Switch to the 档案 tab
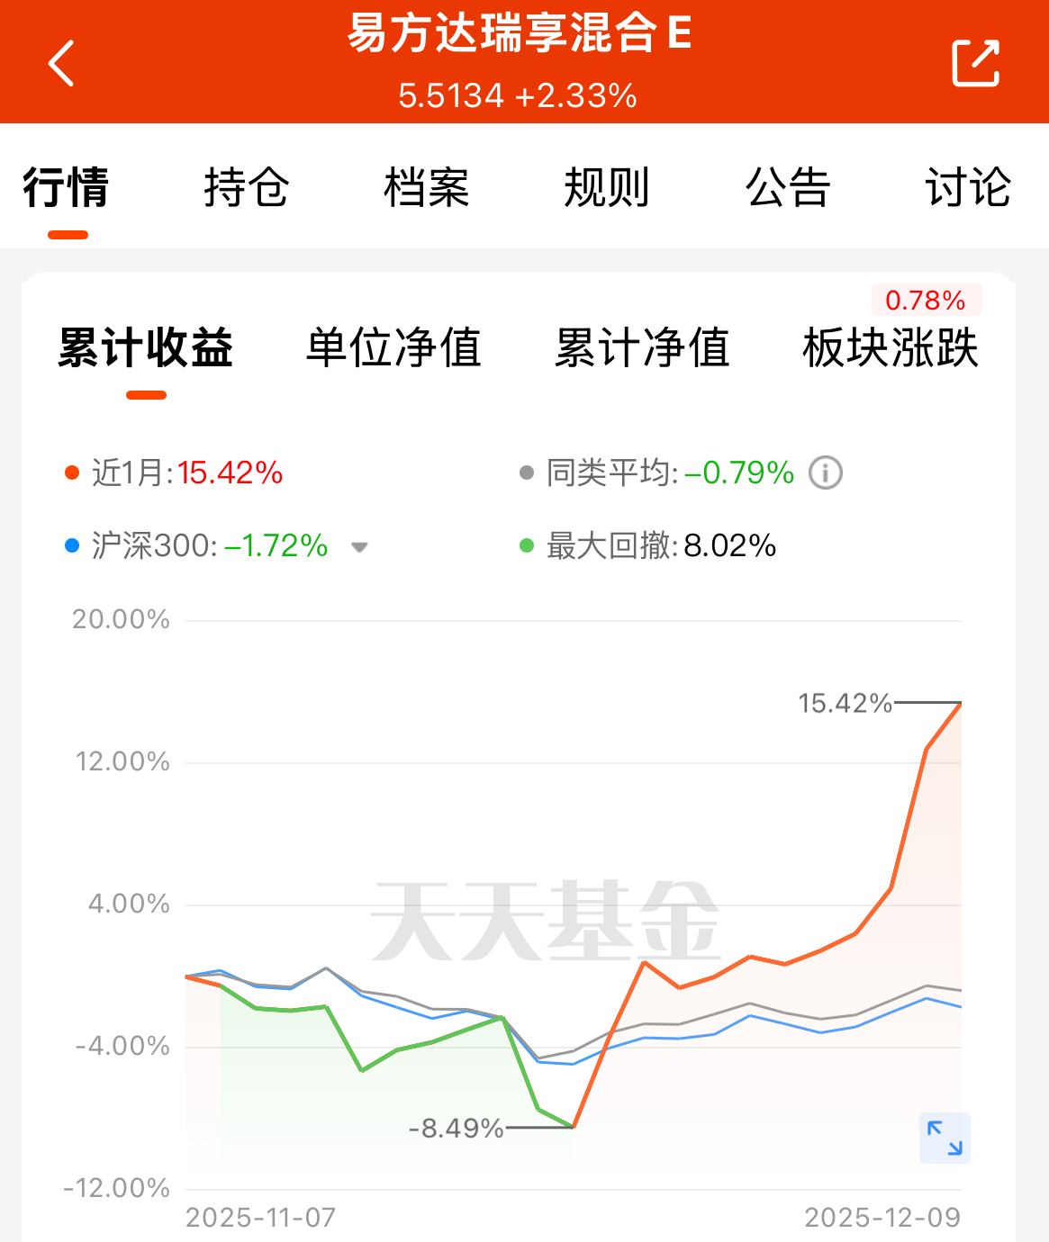Image resolution: width=1049 pixels, height=1242 pixels. 427,187
